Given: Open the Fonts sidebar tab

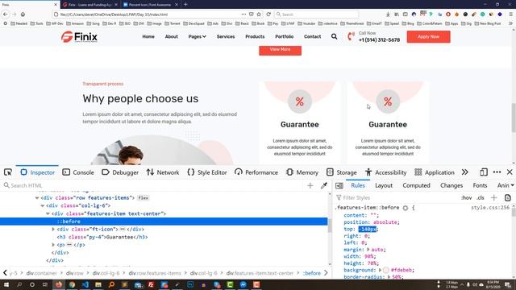Looking at the screenshot, I should point(480,185).
